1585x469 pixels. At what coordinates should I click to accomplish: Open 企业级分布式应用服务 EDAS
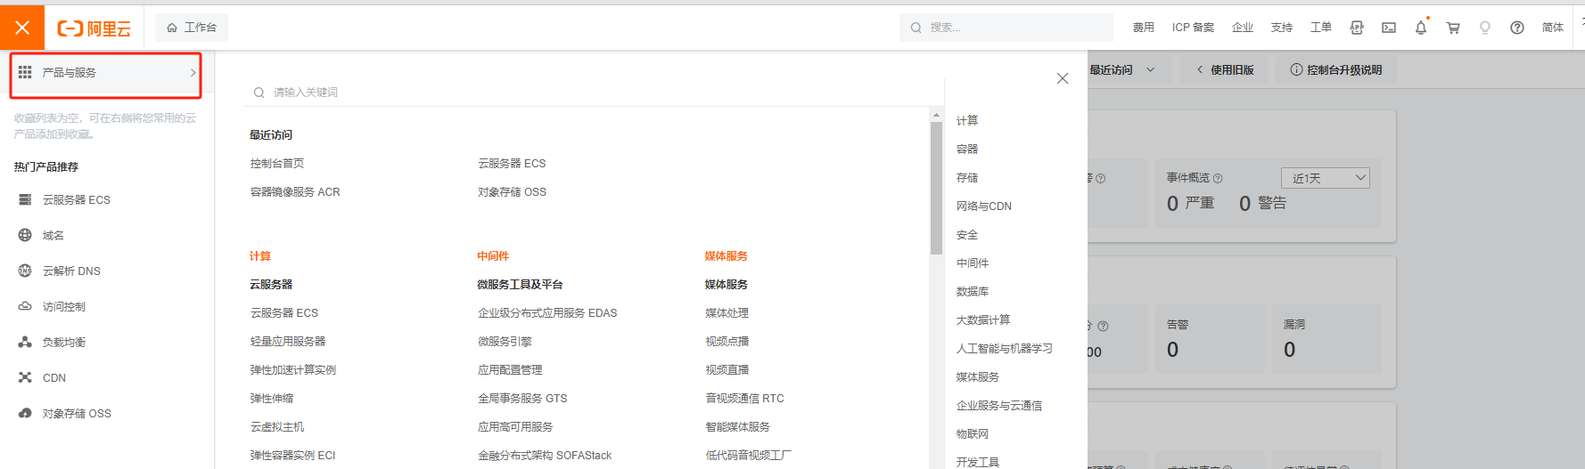(x=547, y=312)
